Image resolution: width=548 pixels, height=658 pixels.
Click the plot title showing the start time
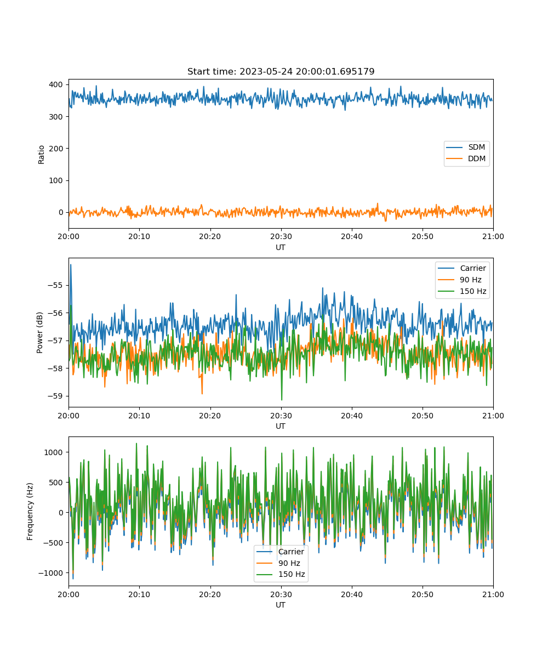pos(281,72)
